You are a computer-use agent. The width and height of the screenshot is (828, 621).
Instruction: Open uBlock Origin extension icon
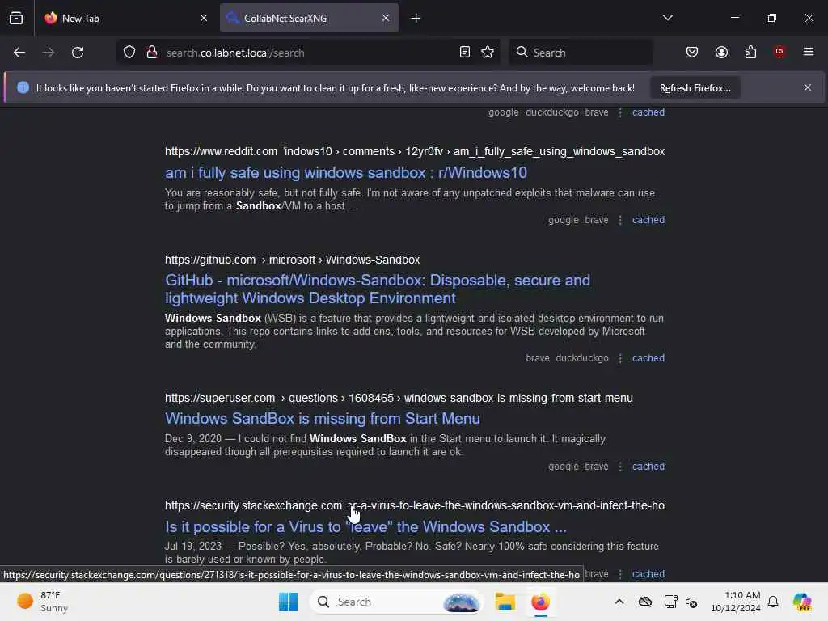[x=779, y=52]
